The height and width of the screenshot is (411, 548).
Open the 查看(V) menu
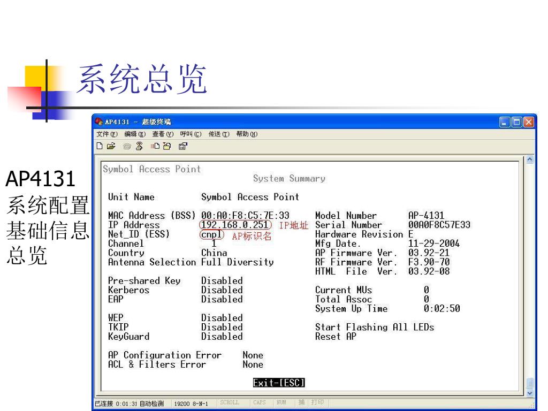pos(163,134)
